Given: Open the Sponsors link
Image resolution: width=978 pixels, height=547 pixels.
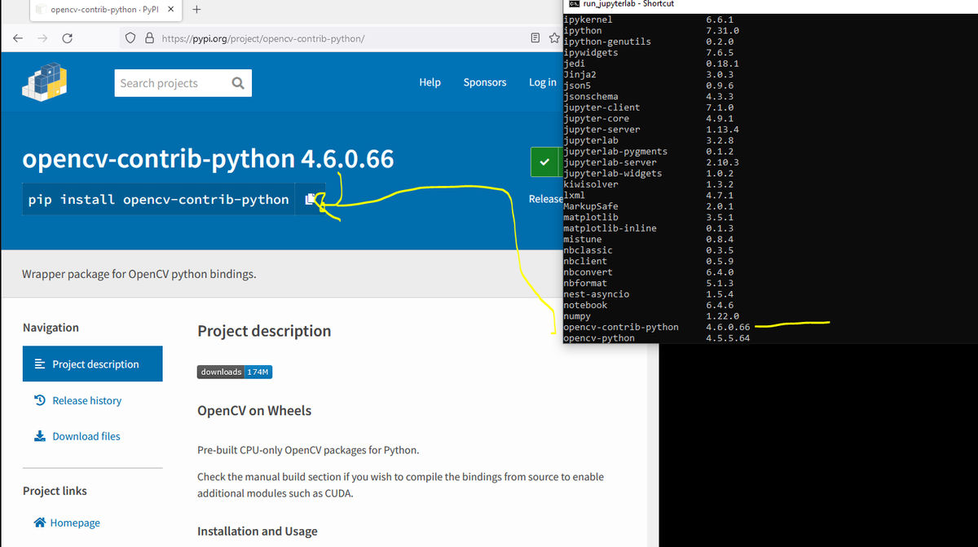Looking at the screenshot, I should 485,82.
